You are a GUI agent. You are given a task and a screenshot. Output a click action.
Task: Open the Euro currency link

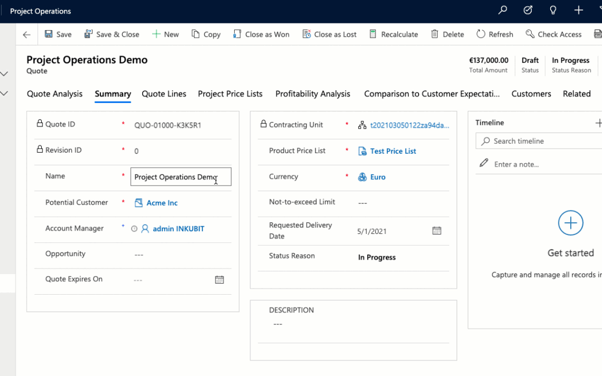(378, 177)
